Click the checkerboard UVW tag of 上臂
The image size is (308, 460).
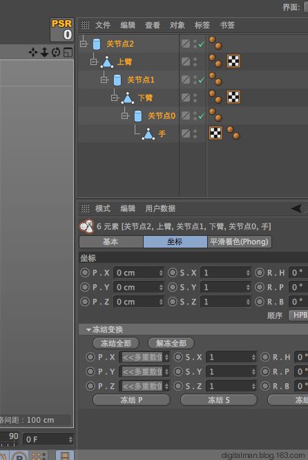coord(233,61)
